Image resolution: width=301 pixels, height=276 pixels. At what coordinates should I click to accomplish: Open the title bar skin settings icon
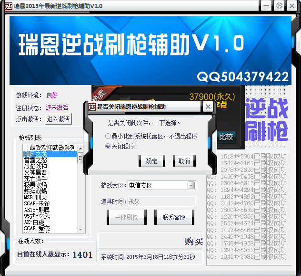click(279, 6)
